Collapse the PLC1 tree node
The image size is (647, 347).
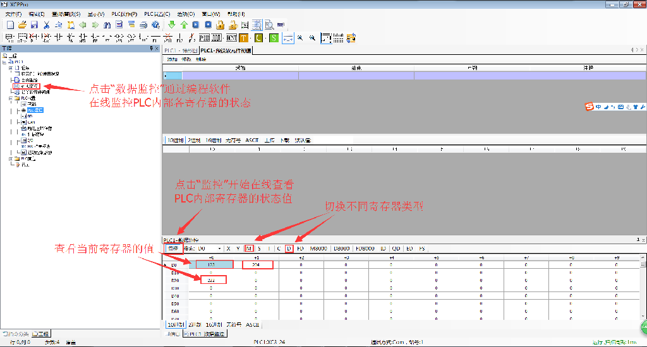[4, 62]
